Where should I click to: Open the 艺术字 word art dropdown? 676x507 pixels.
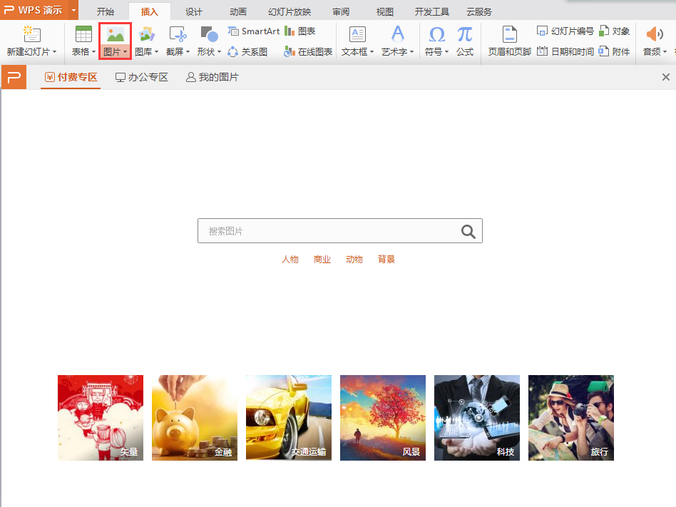pyautogui.click(x=397, y=51)
